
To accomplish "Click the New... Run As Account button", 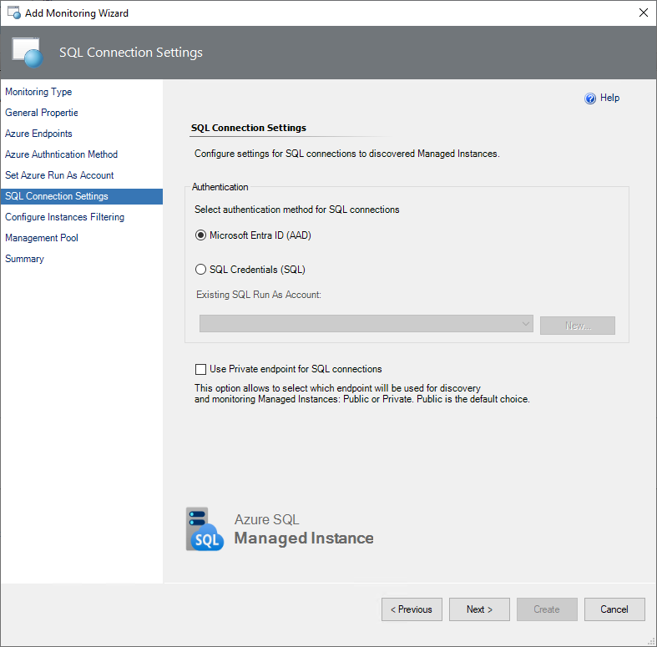I will tap(578, 326).
